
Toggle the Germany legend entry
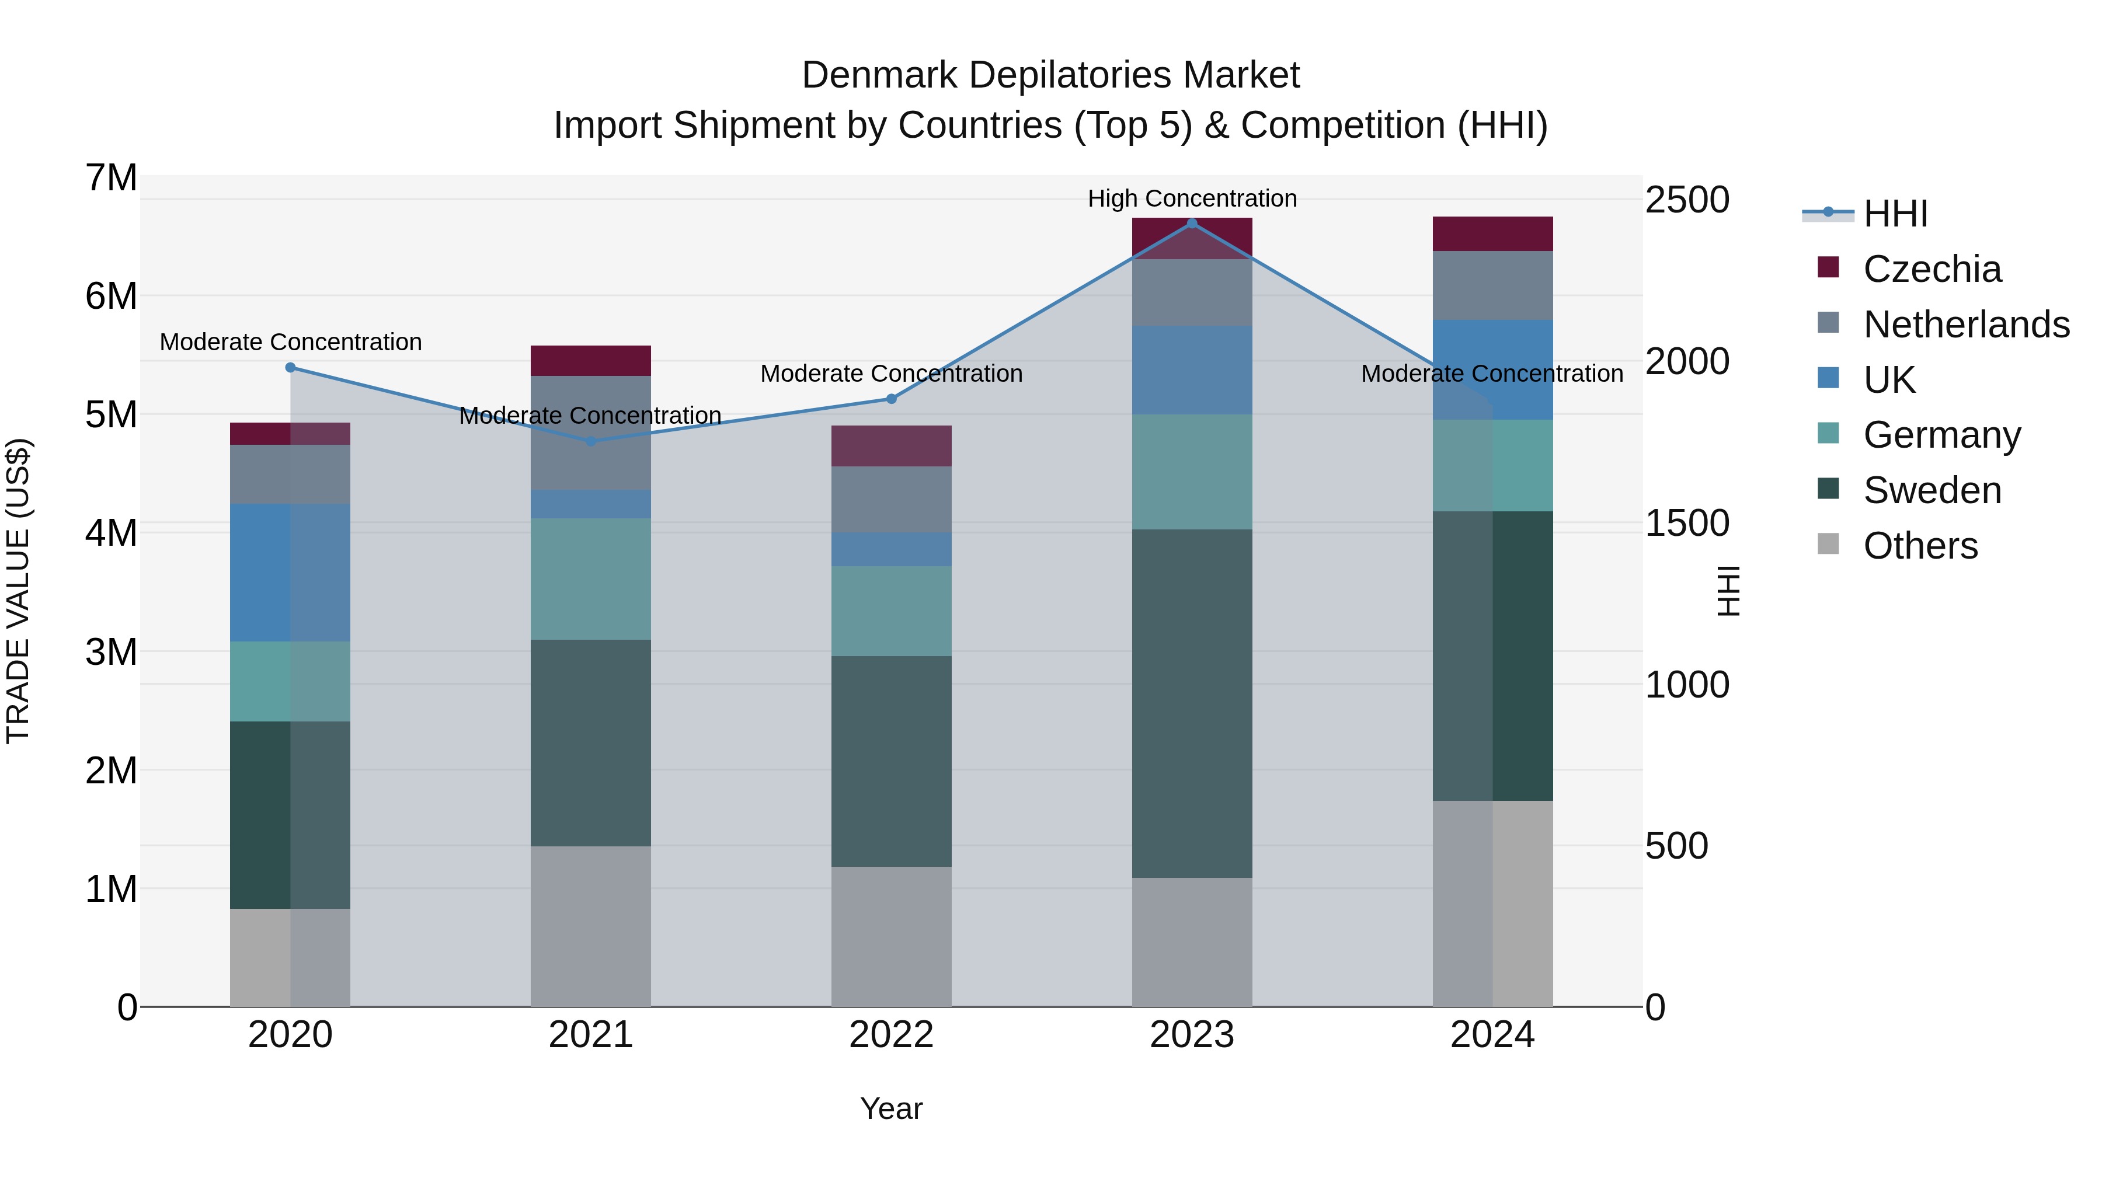click(1919, 435)
